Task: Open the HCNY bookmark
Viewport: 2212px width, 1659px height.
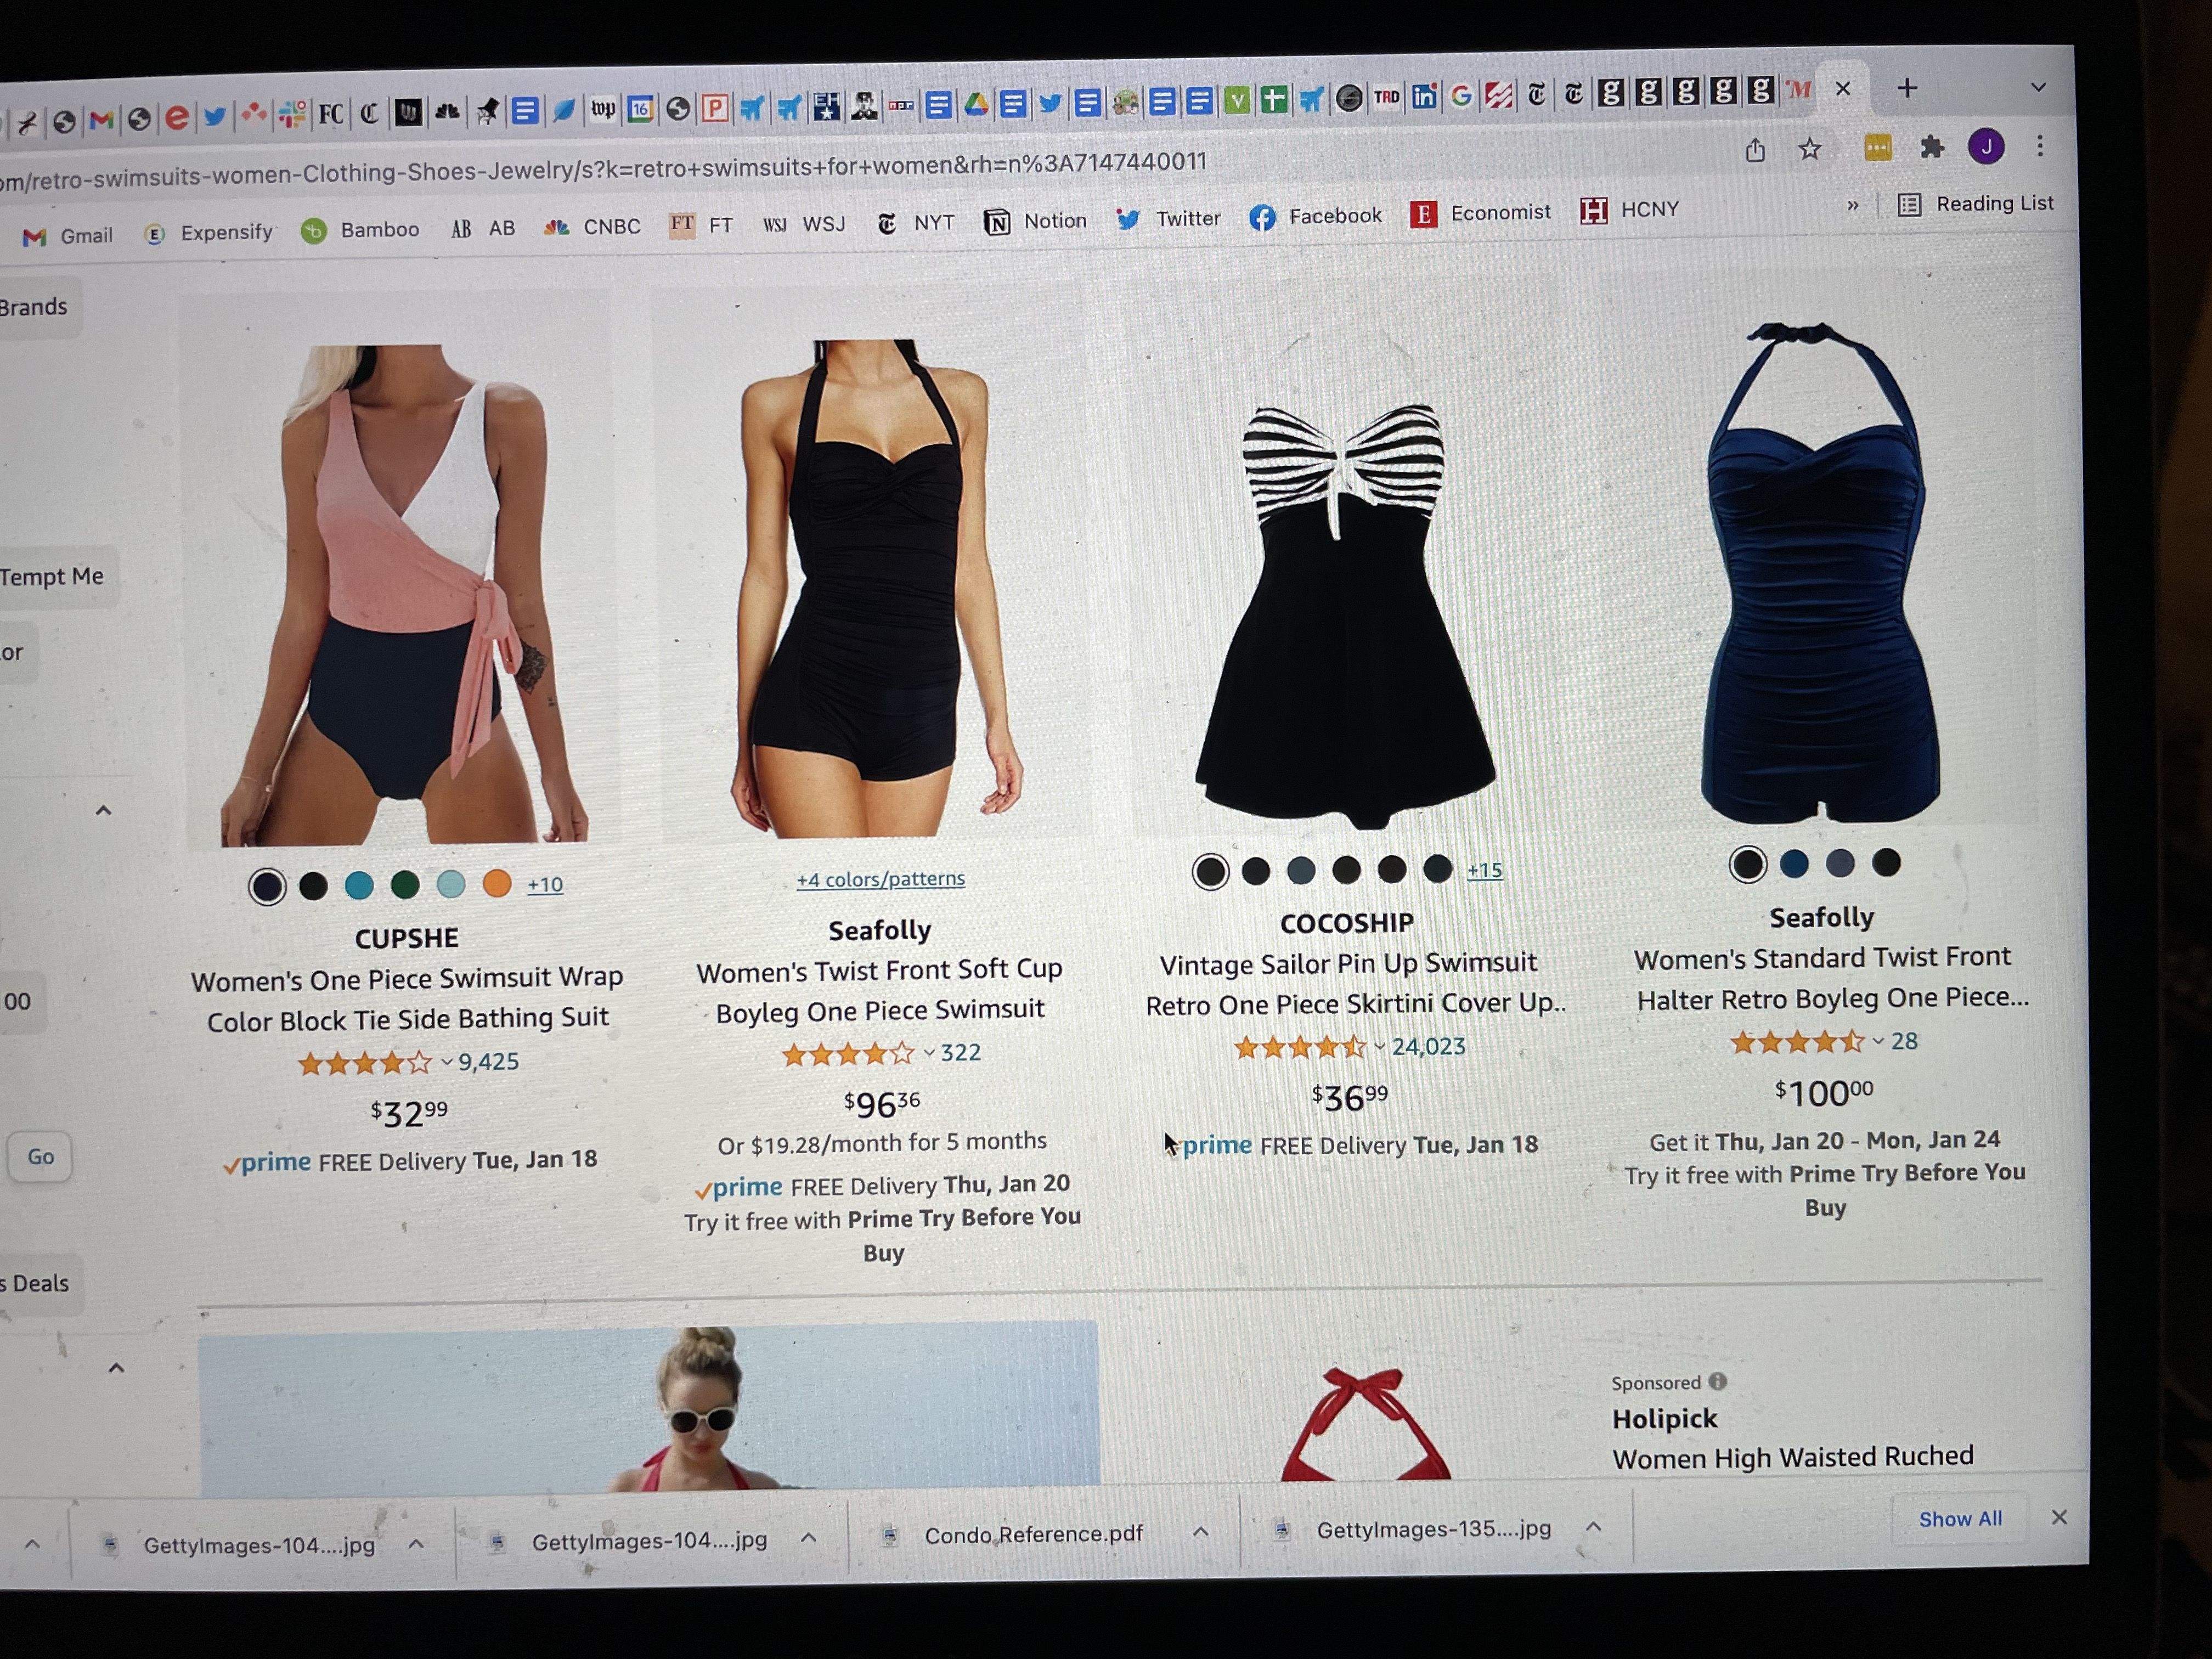Action: pos(1629,210)
